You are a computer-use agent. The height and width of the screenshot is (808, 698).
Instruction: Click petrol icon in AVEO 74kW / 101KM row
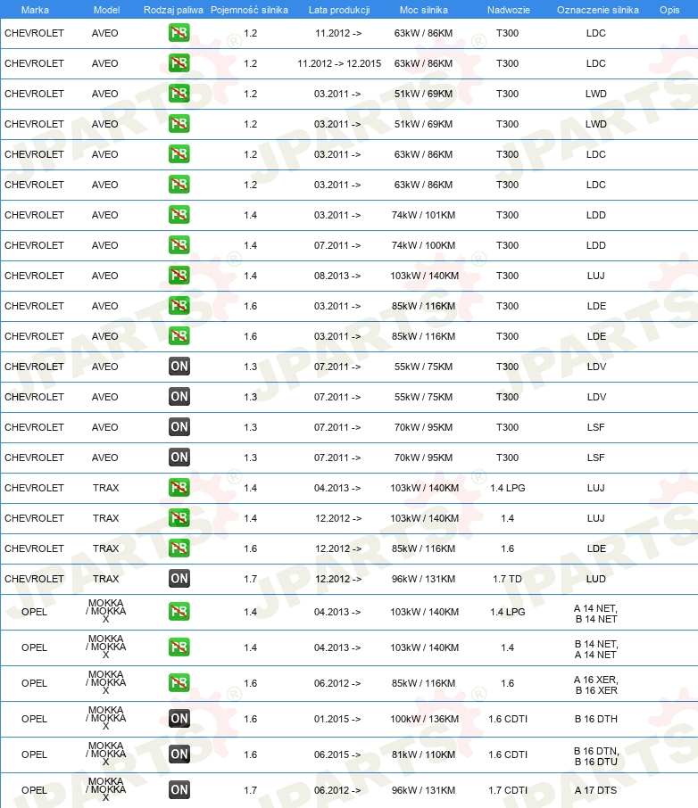(x=179, y=214)
